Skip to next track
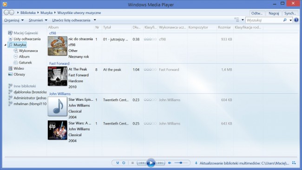Viewport: 302px width, 170px height. pos(160,163)
